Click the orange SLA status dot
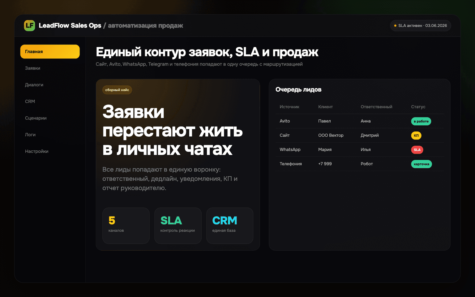475x297 pixels. coord(395,26)
